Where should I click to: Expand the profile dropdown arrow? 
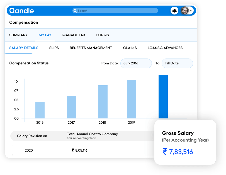tap(191, 11)
